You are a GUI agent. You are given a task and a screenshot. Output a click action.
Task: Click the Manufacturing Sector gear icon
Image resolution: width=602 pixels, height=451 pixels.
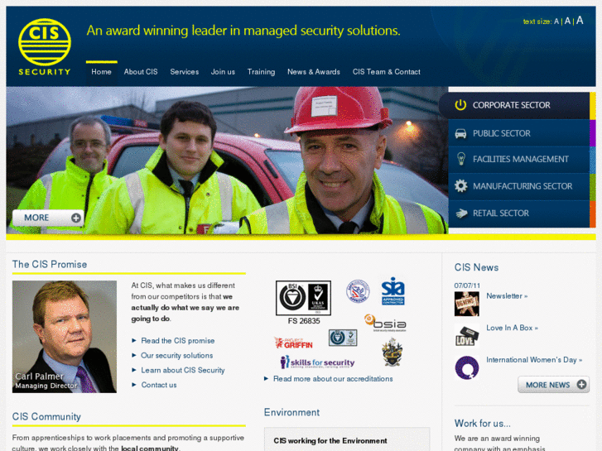[x=460, y=186]
